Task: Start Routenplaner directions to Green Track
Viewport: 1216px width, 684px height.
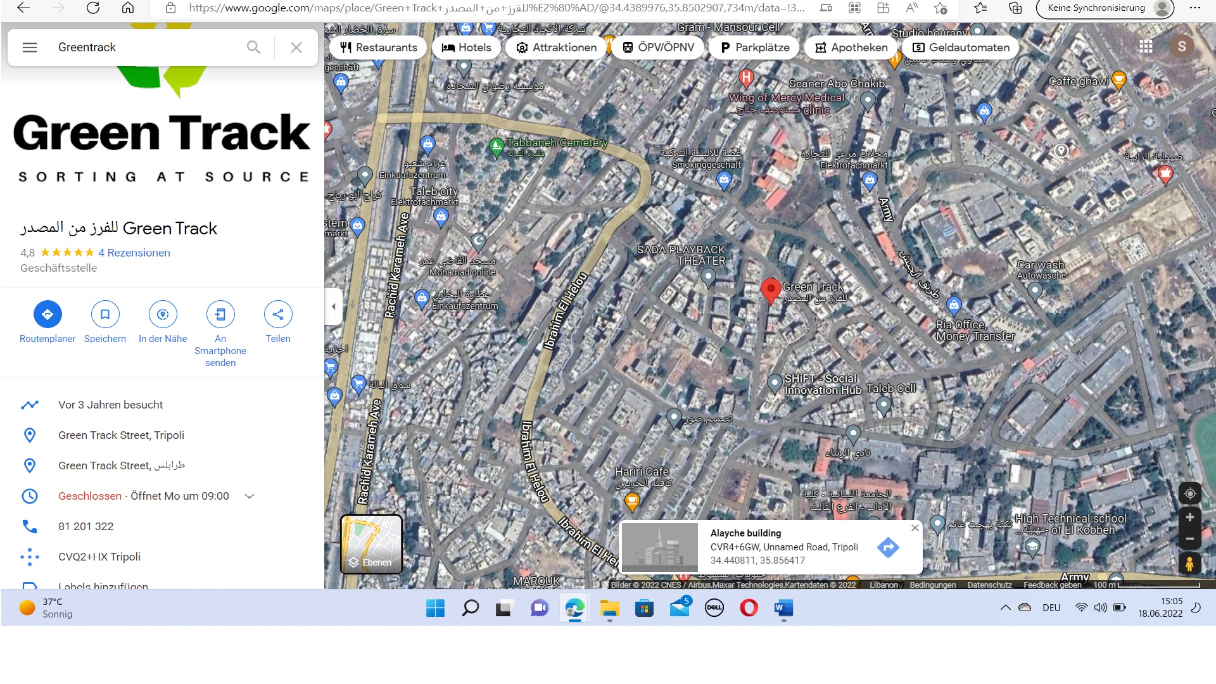Action: (47, 323)
